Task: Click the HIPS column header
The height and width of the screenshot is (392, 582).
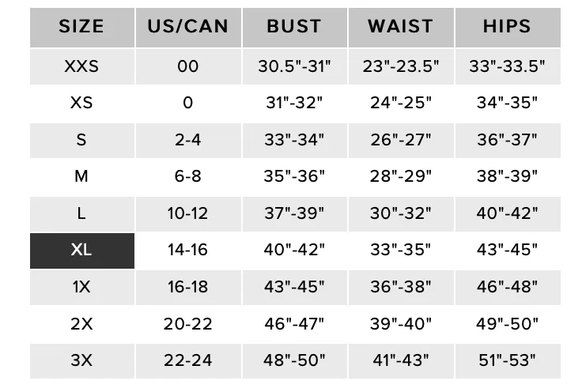Action: coord(508,28)
